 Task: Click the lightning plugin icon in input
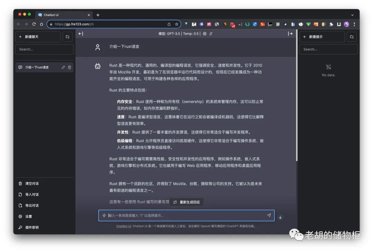pyautogui.click(x=104, y=215)
